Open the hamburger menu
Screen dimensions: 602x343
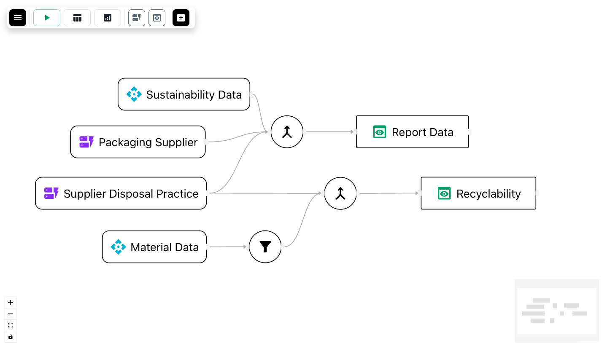[x=18, y=18]
